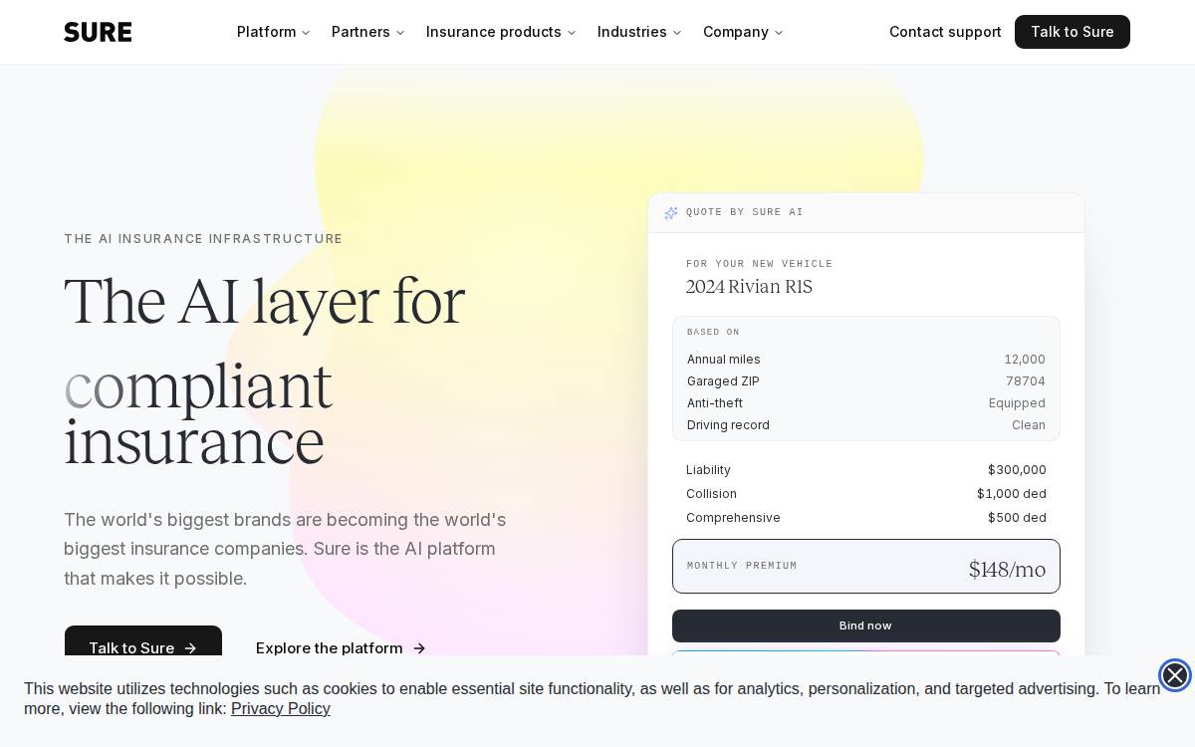
Task: Click the arrow icon in Explore the platform
Action: click(419, 648)
